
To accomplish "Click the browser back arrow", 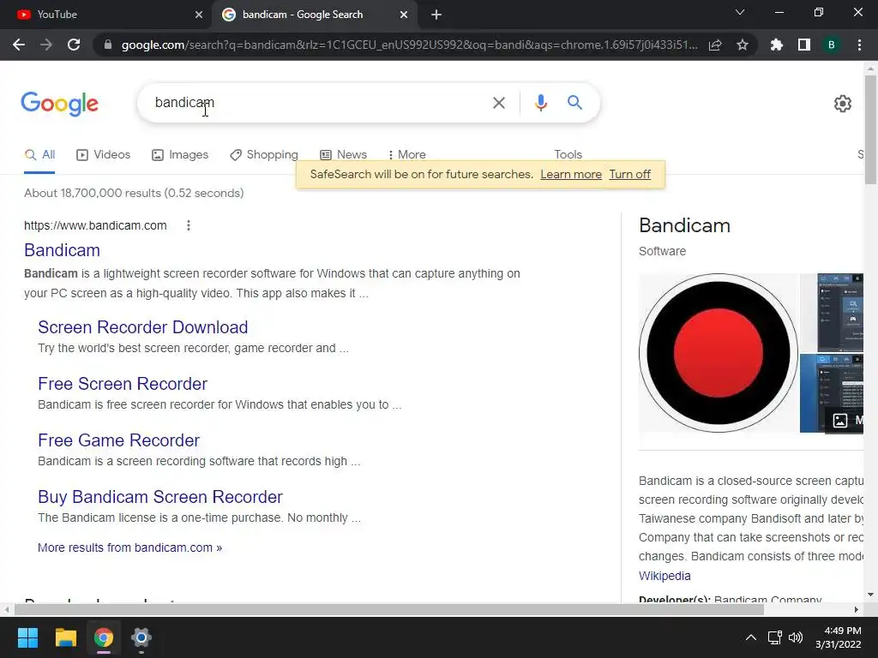I will [19, 45].
